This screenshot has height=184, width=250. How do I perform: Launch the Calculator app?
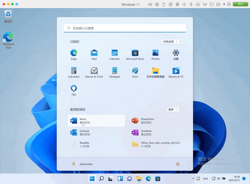(x=74, y=72)
